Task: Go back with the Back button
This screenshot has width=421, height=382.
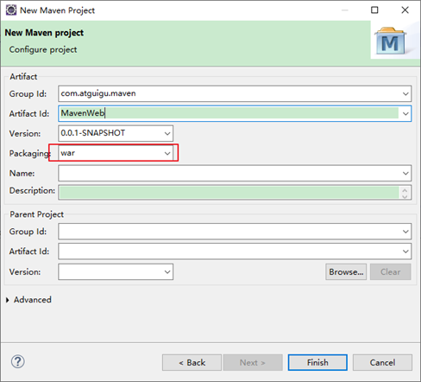Action: click(x=192, y=362)
